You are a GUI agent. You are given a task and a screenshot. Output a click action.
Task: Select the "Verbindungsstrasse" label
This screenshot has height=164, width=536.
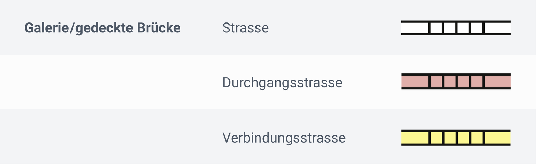coord(284,138)
